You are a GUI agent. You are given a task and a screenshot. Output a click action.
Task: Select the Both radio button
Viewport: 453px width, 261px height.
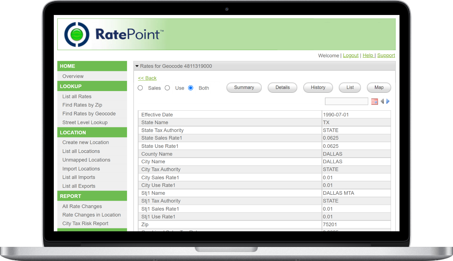[191, 88]
